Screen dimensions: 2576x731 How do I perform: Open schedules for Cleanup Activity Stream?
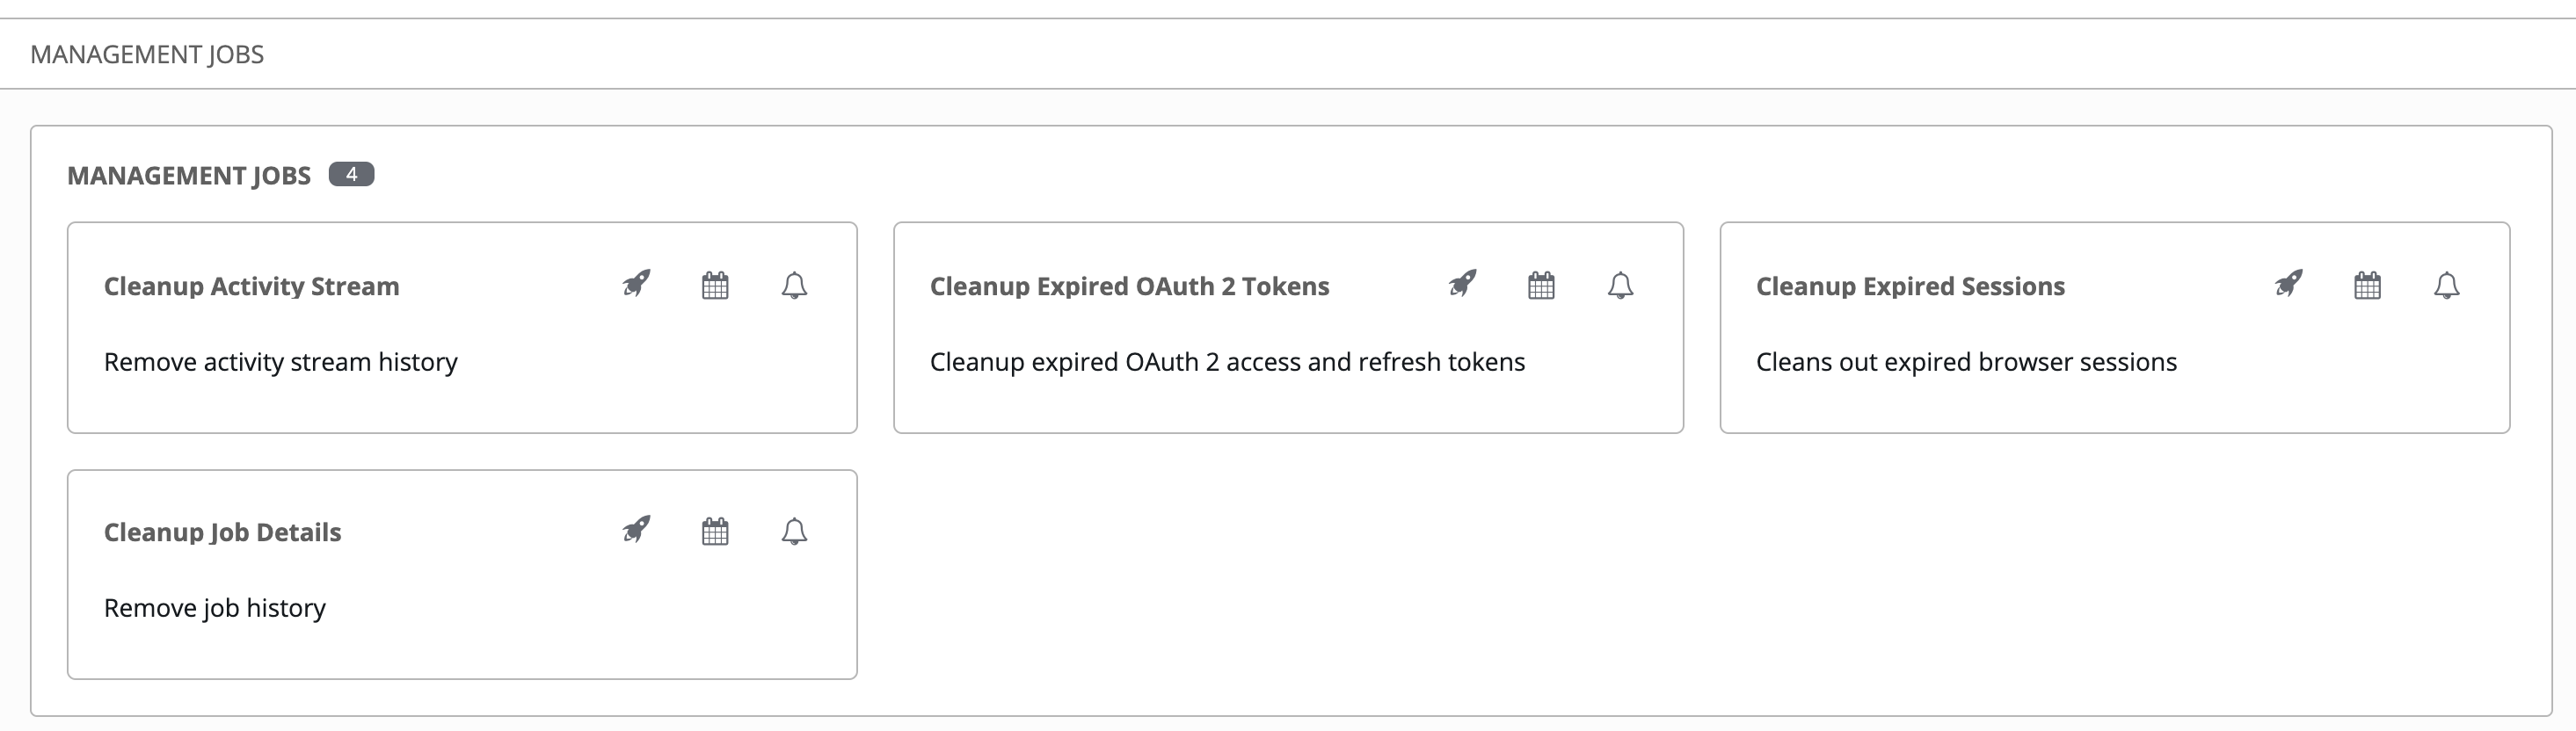pos(715,286)
